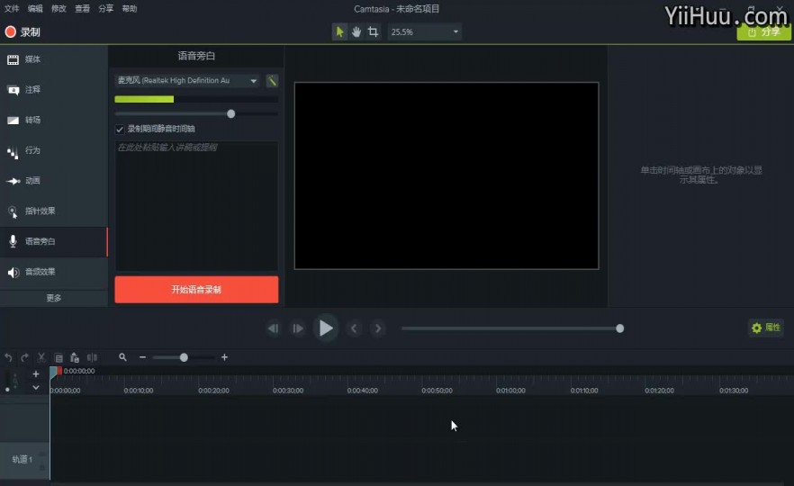The width and height of the screenshot is (794, 486).
Task: Open the 文件 menu
Action: (12, 9)
